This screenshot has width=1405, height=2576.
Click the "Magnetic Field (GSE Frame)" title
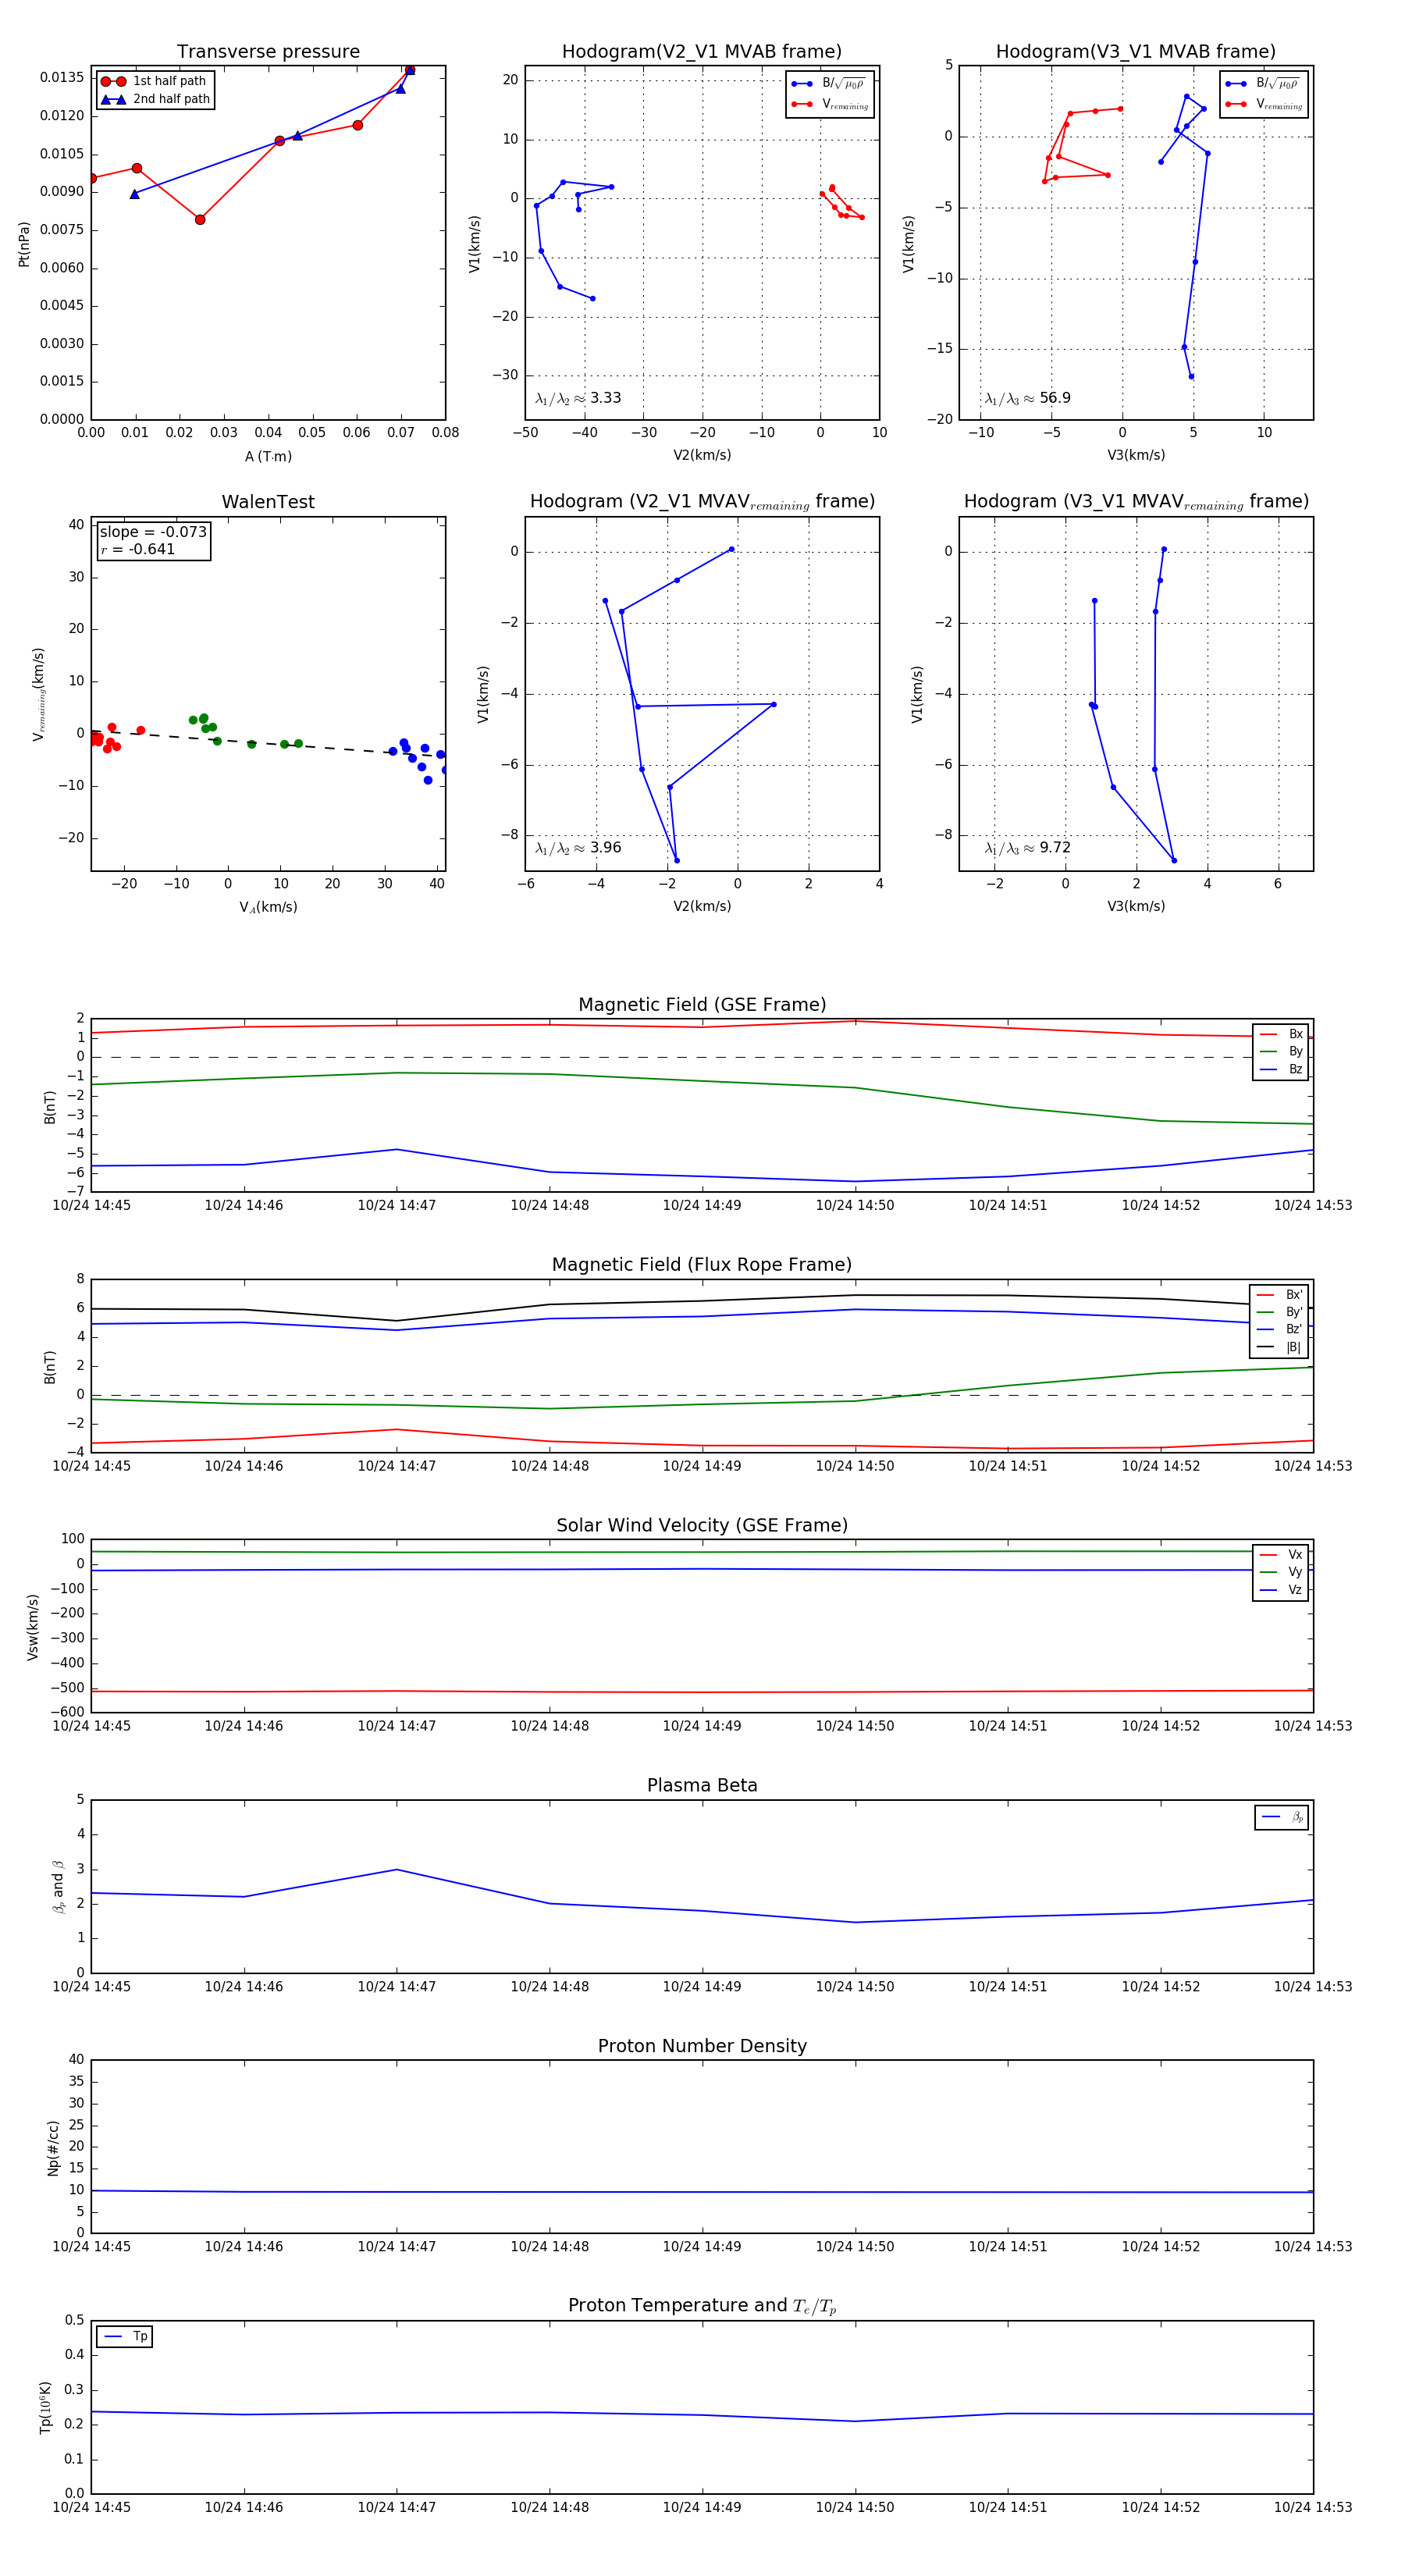(x=702, y=1005)
